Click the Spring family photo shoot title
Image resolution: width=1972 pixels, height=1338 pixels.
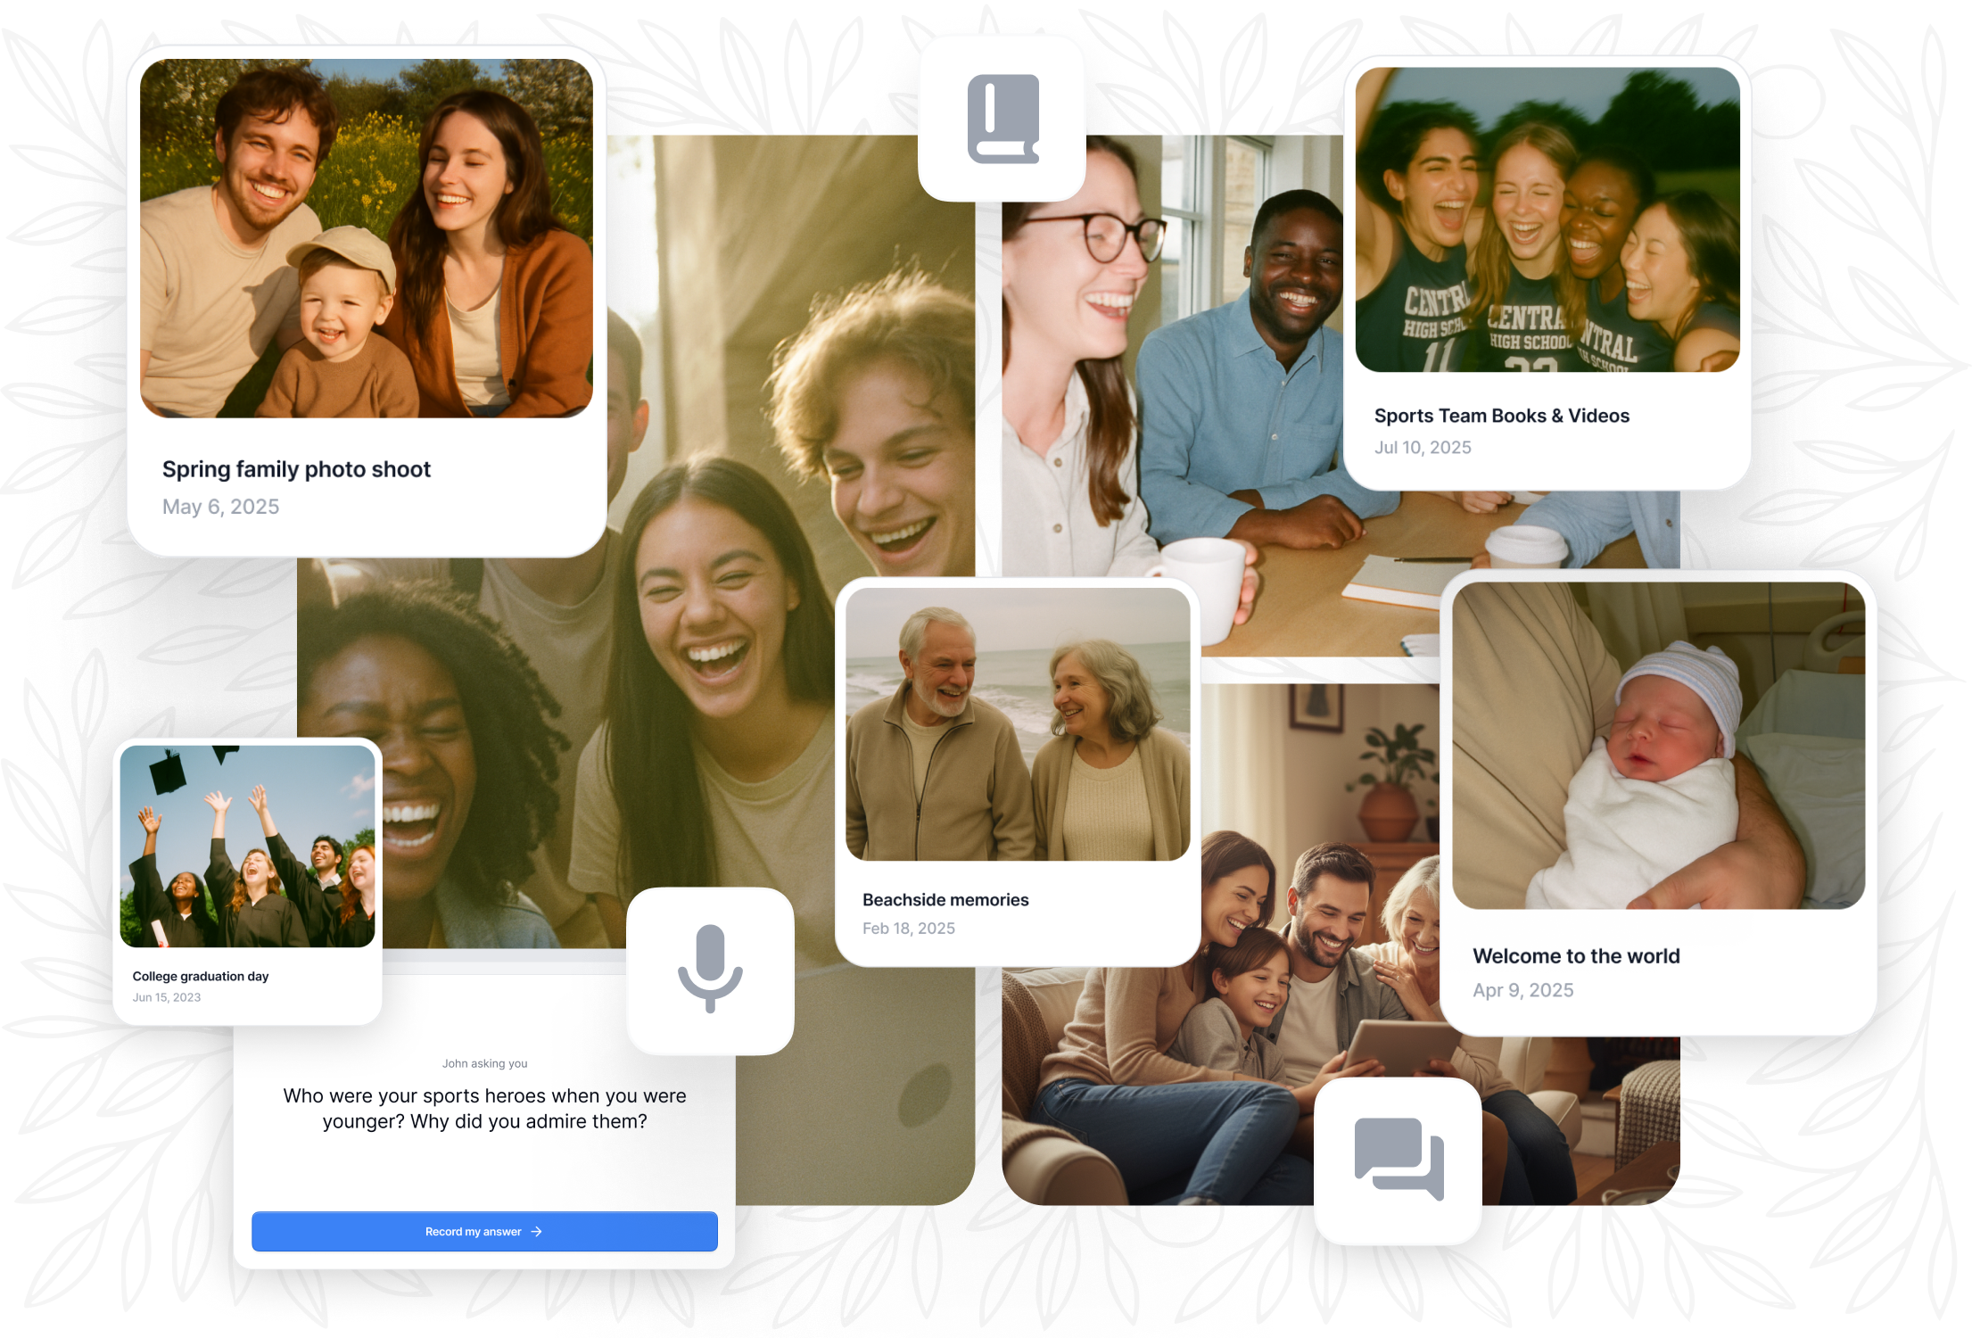(x=296, y=469)
